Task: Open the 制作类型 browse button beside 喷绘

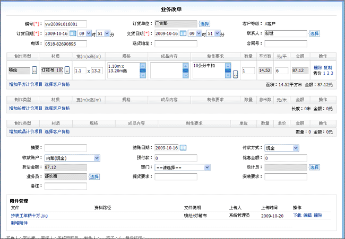Action: coord(34,70)
